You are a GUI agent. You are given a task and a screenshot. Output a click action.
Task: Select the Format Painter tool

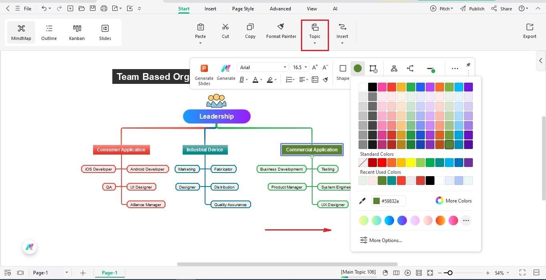(x=281, y=31)
